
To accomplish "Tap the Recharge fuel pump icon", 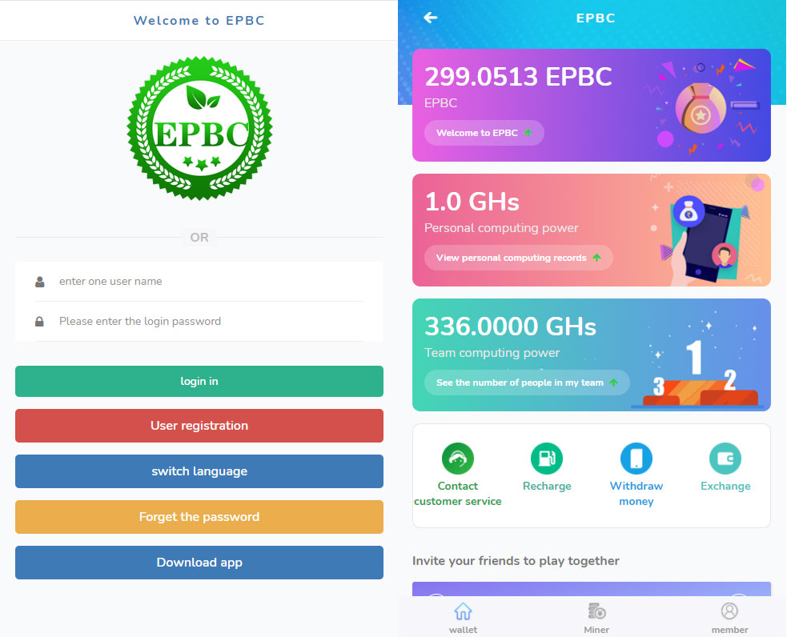I will 547,459.
